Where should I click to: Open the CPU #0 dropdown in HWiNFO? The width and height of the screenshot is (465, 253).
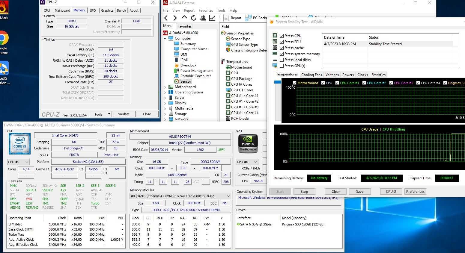(18, 162)
